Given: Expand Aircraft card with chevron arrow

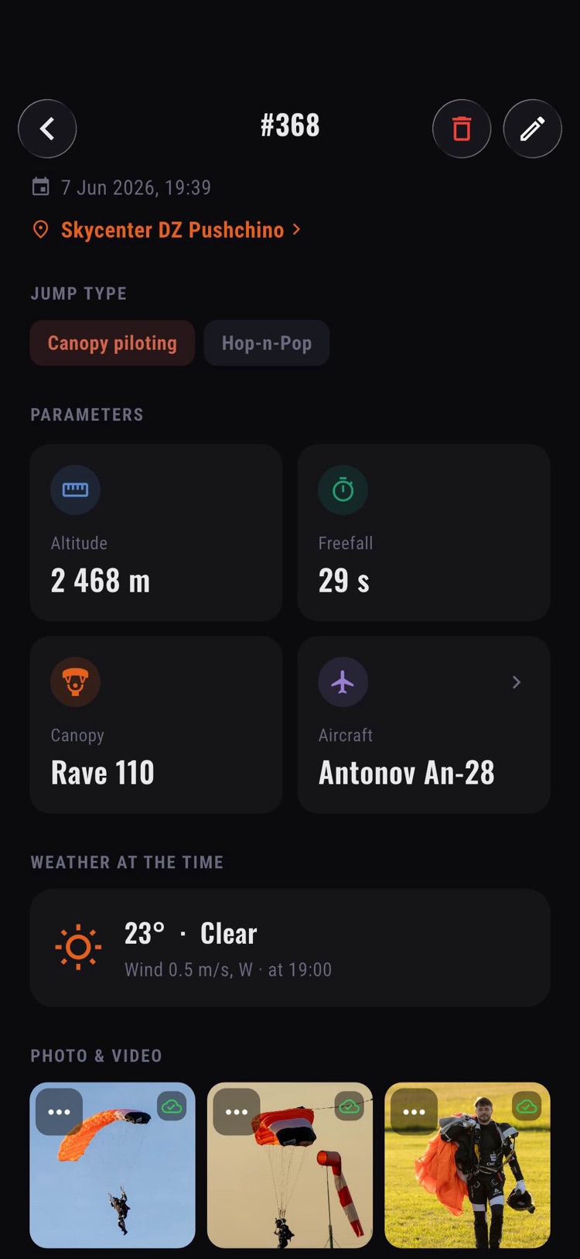Looking at the screenshot, I should pyautogui.click(x=517, y=682).
